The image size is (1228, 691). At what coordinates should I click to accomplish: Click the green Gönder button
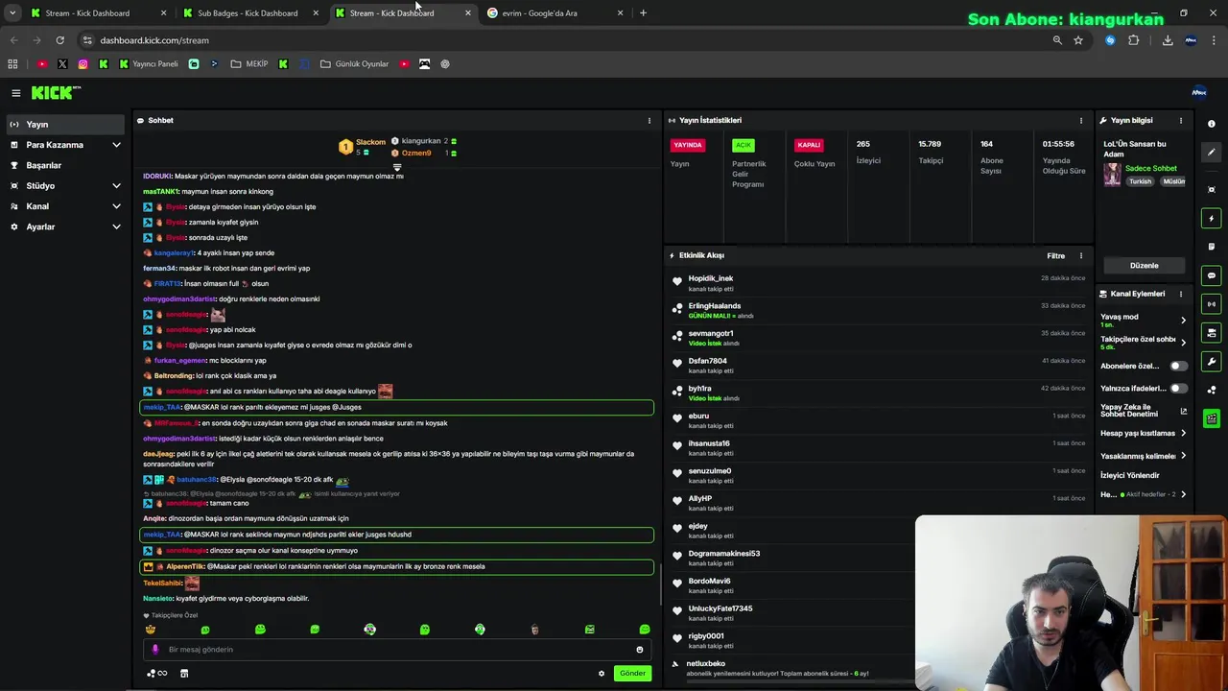click(x=633, y=674)
